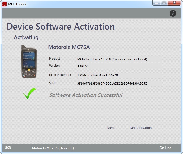The image size is (183, 154).
Task: Click the MCL-Loader app icon in title bar
Action: click(x=4, y=4)
